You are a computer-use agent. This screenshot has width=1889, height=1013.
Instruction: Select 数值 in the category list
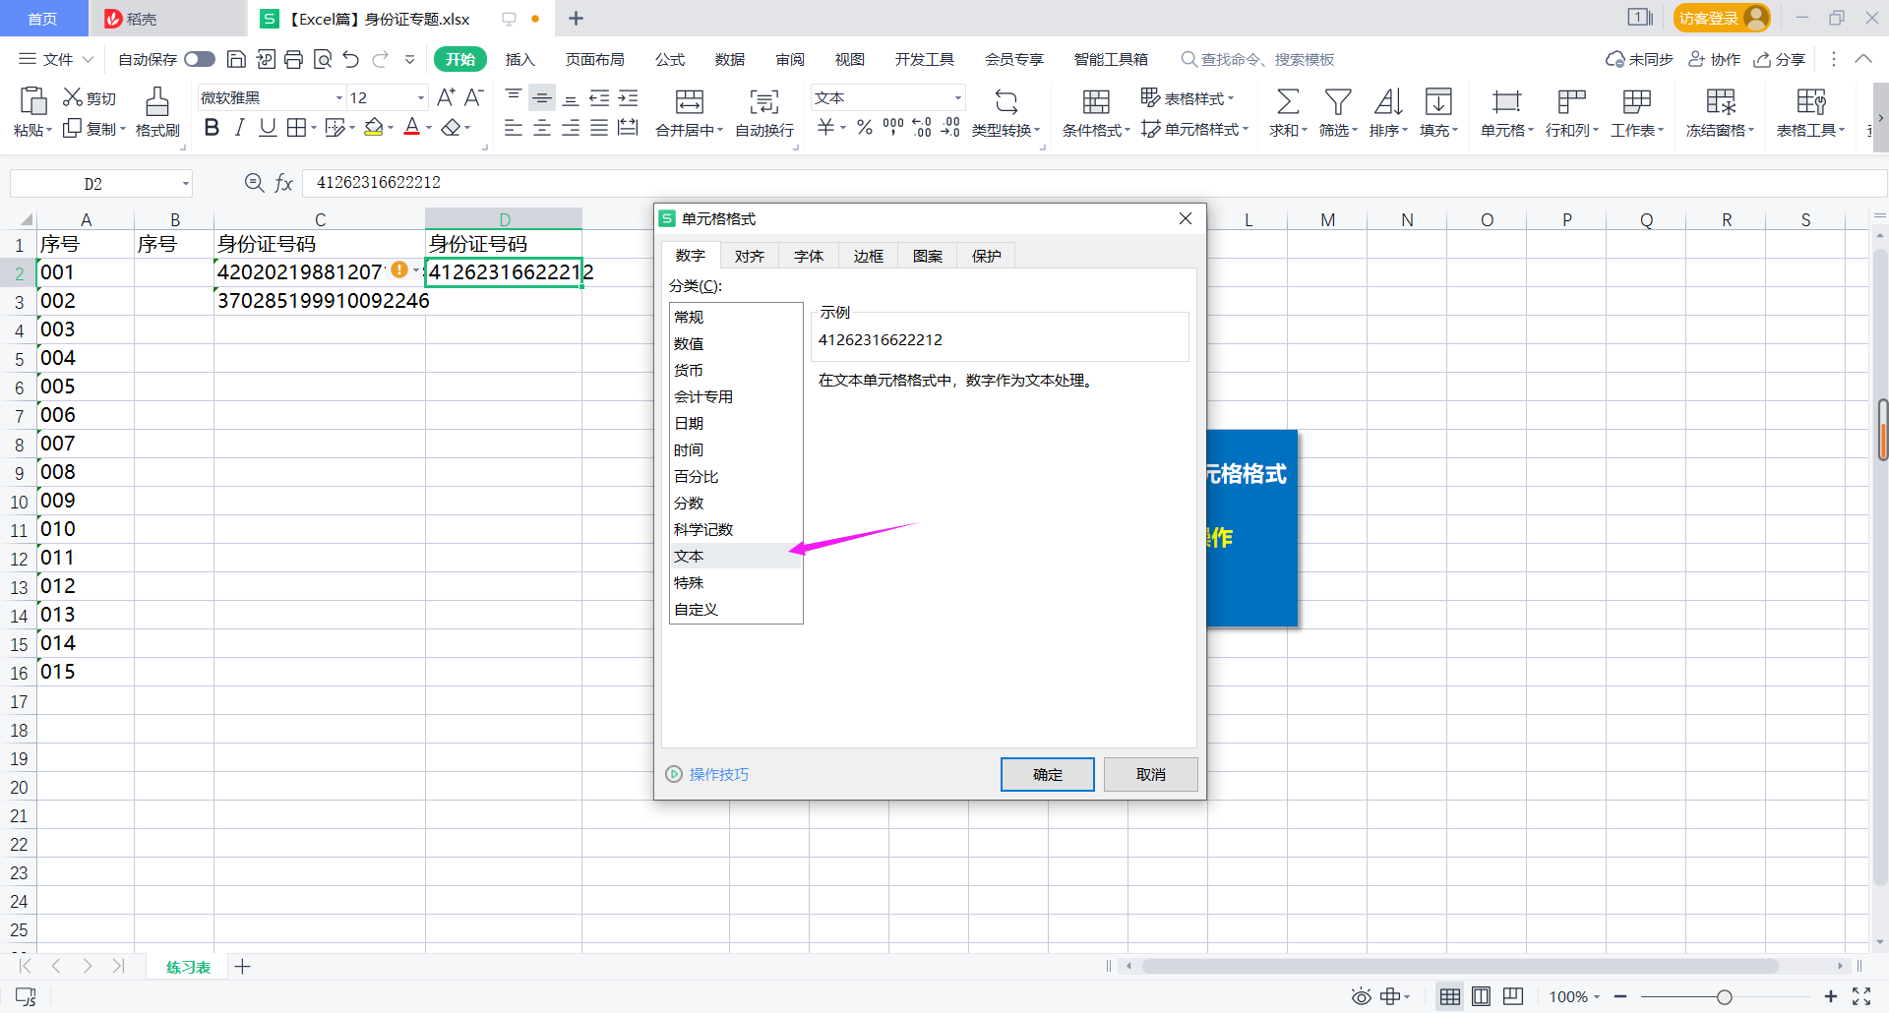(x=736, y=343)
